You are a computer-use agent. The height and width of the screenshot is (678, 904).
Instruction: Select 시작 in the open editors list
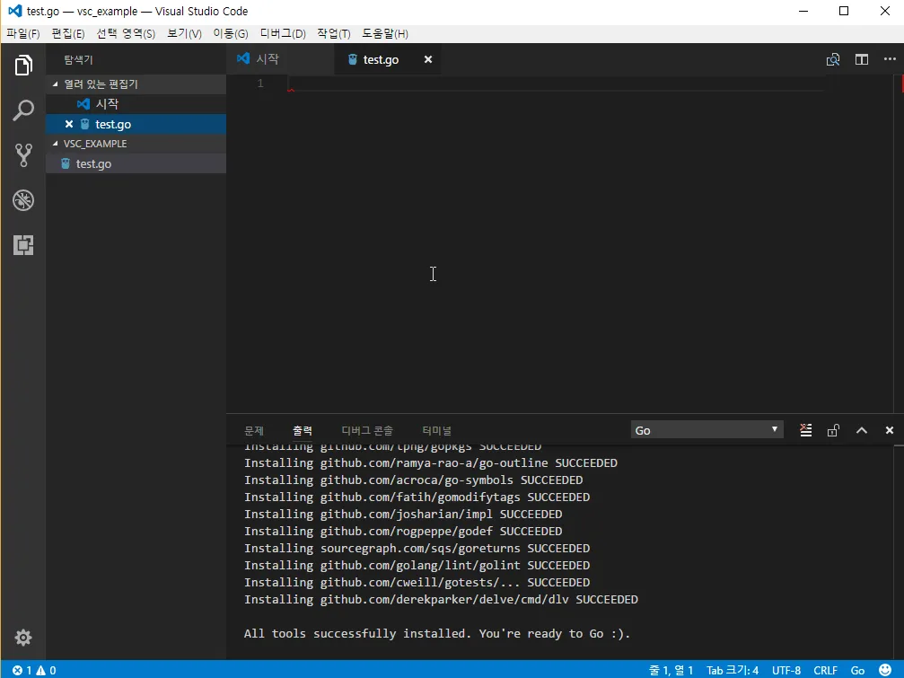[136, 104]
